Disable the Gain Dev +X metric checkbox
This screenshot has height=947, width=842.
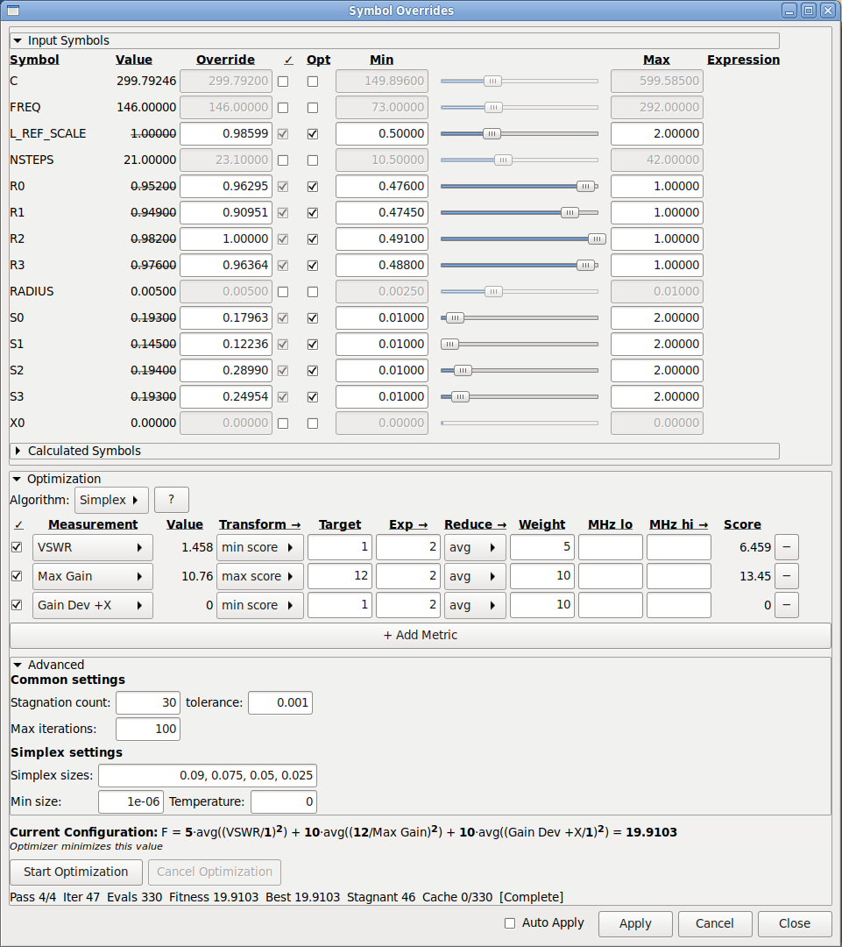tap(17, 605)
